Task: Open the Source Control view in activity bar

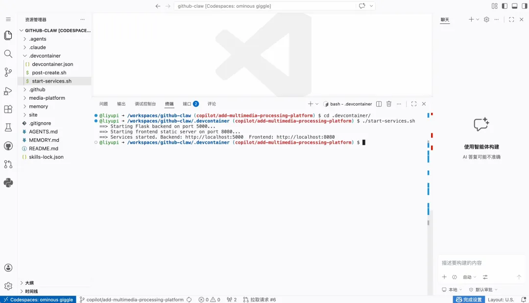Action: [8, 72]
